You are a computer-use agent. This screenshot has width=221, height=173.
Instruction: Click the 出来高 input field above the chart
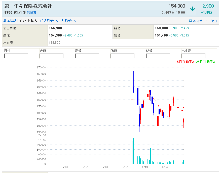[193, 56]
